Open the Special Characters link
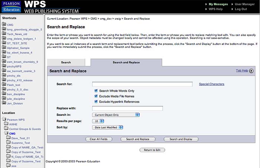 coord(212,84)
